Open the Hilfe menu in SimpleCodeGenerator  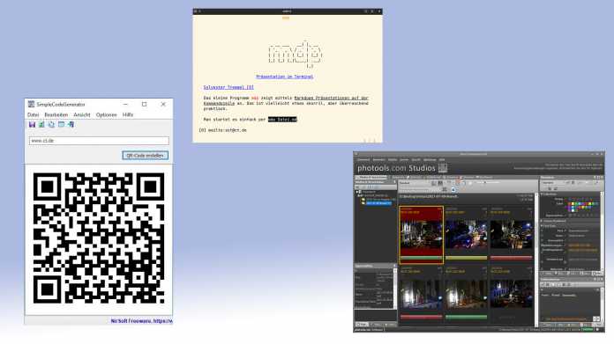pos(128,114)
